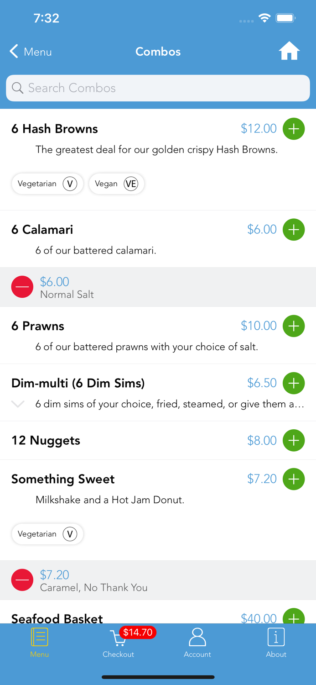Screen dimensions: 316x685
Task: Add 6 Prawns using the plus button
Action: [x=294, y=326]
